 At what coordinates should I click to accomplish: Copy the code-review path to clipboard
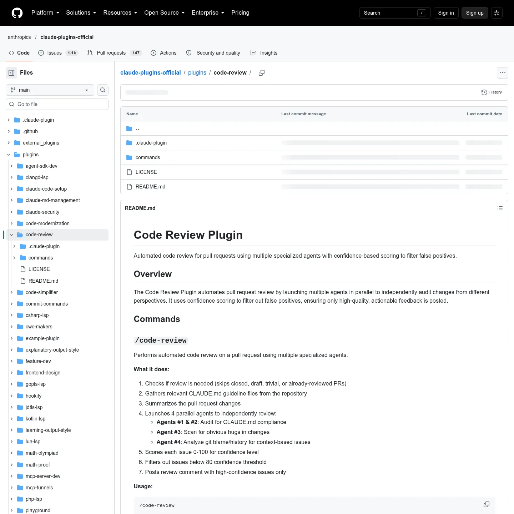coord(262,73)
